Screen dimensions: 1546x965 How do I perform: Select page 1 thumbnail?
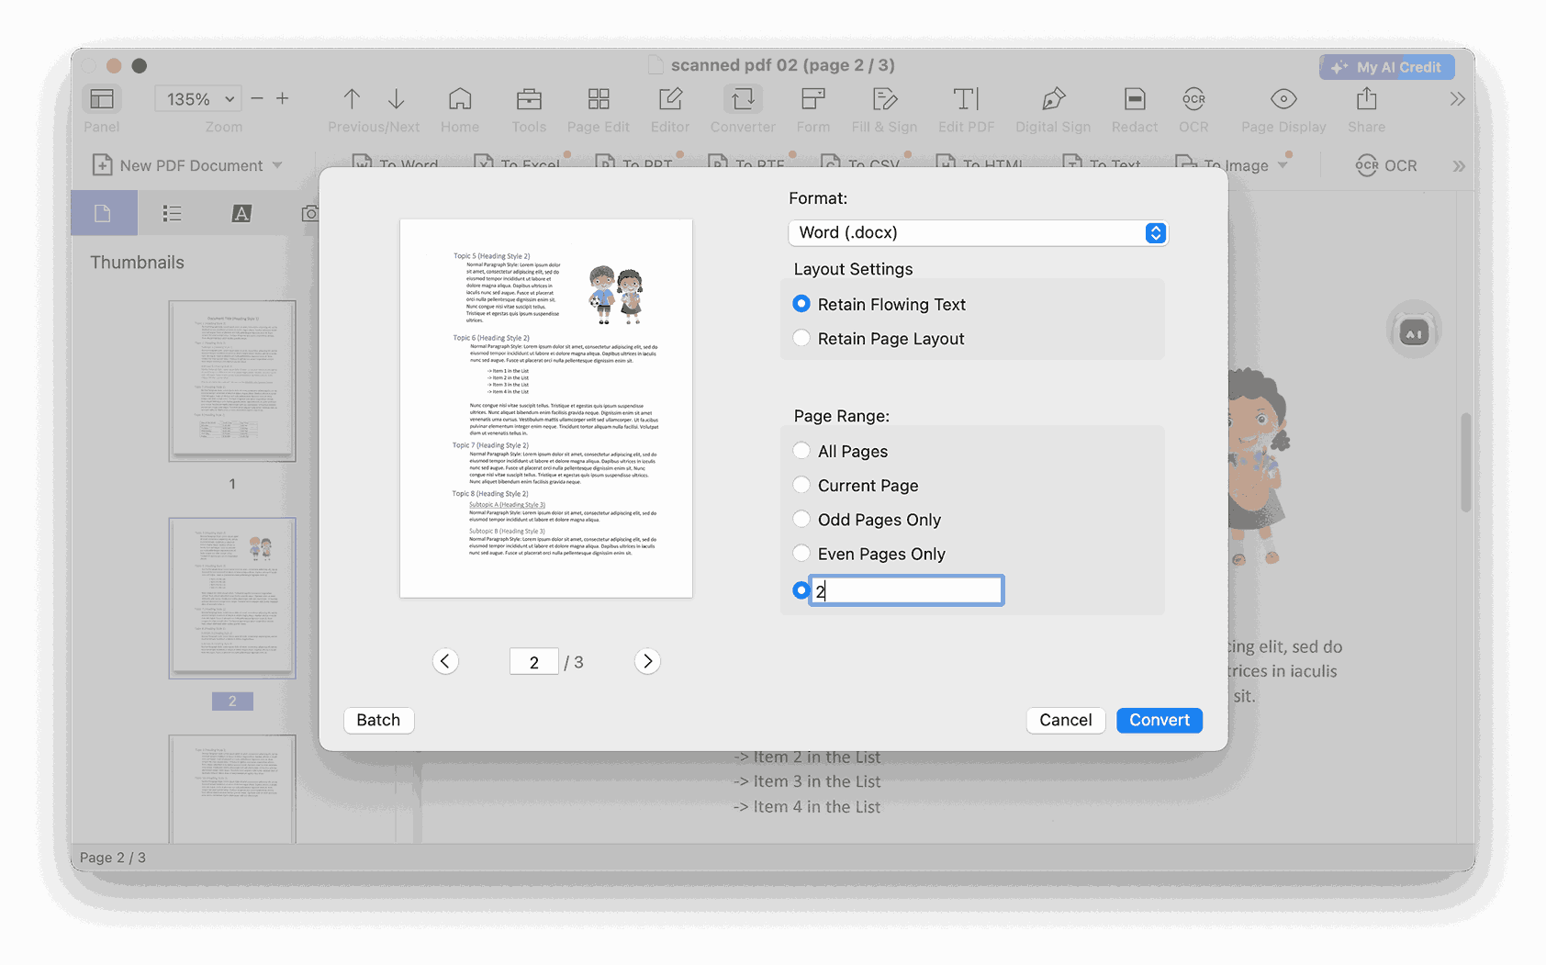click(x=232, y=381)
